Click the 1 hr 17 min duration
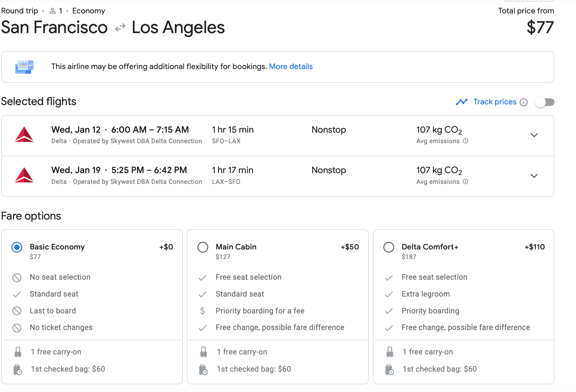 pos(233,170)
